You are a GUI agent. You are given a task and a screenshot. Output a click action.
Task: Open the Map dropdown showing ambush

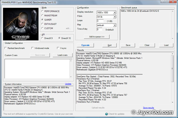pos(115,25)
